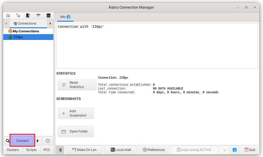The width and height of the screenshot is (263, 157).
Task: Toggle the connections tree panel visibility
Action: point(60,150)
